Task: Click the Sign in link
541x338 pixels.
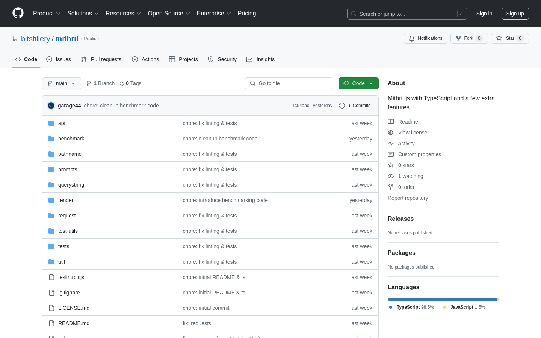Action: pyautogui.click(x=484, y=14)
